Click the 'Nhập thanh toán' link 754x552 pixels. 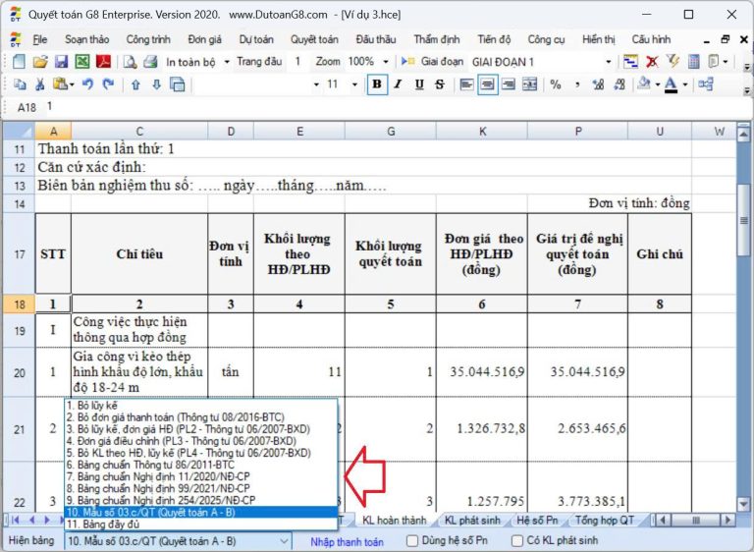[x=347, y=541]
